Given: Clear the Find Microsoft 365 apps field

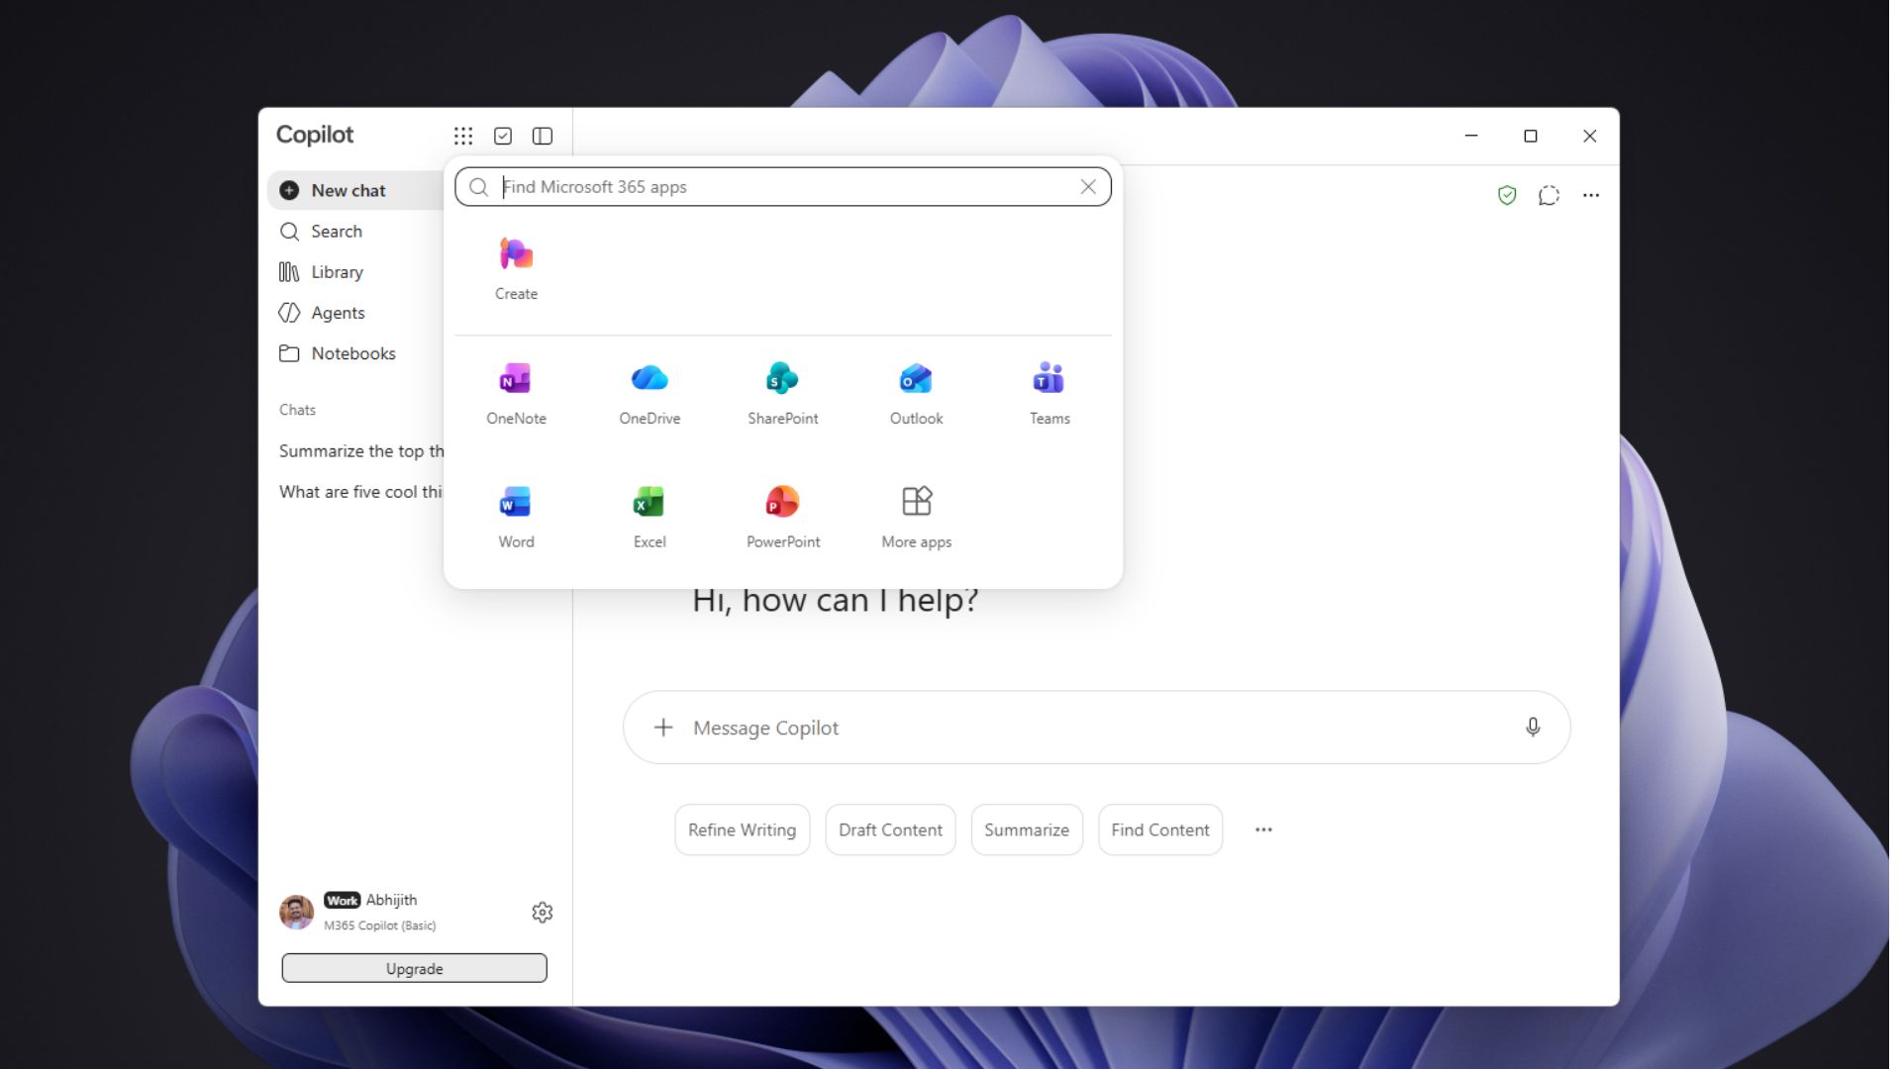Looking at the screenshot, I should tap(1088, 187).
